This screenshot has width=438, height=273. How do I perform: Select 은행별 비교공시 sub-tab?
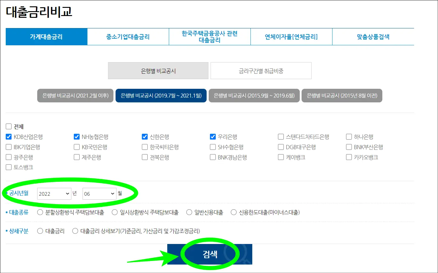(x=158, y=71)
